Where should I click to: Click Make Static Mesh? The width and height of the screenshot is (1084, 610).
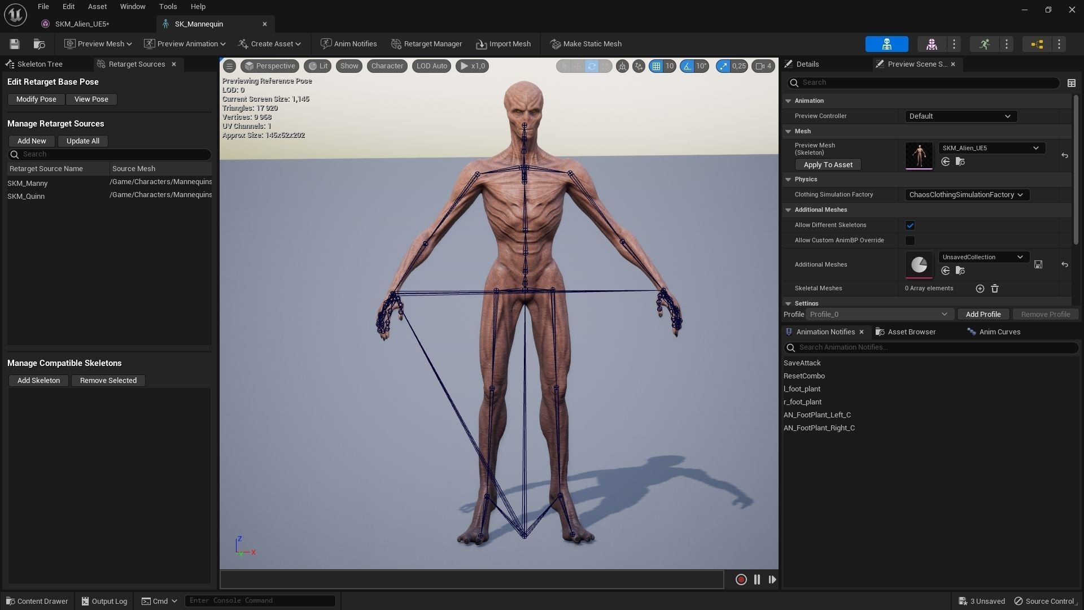click(585, 44)
